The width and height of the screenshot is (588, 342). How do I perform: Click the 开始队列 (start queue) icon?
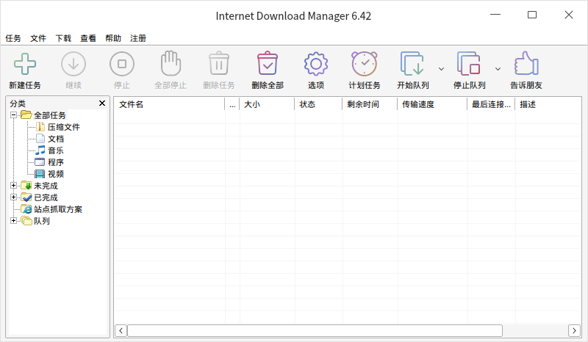(x=412, y=64)
